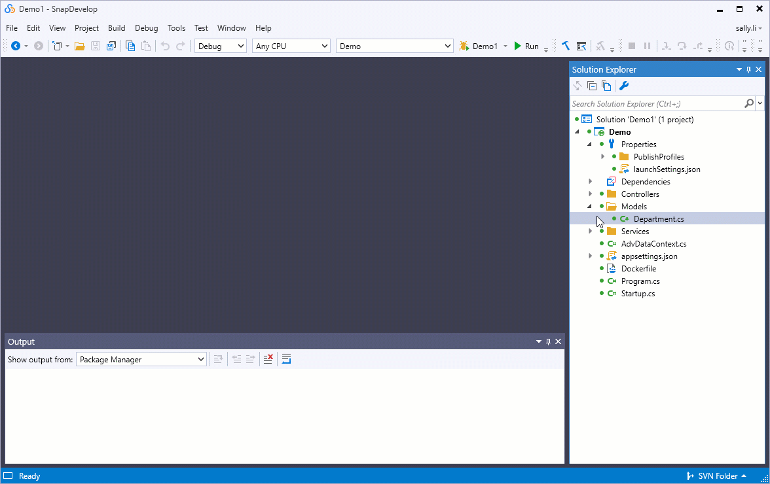Viewport: 770px width, 484px height.
Task: Collapse the Properties node
Action: (x=590, y=144)
